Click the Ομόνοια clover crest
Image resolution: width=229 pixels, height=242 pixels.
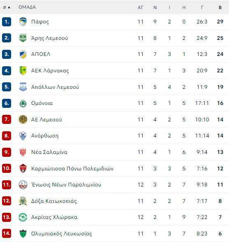tap(23, 103)
